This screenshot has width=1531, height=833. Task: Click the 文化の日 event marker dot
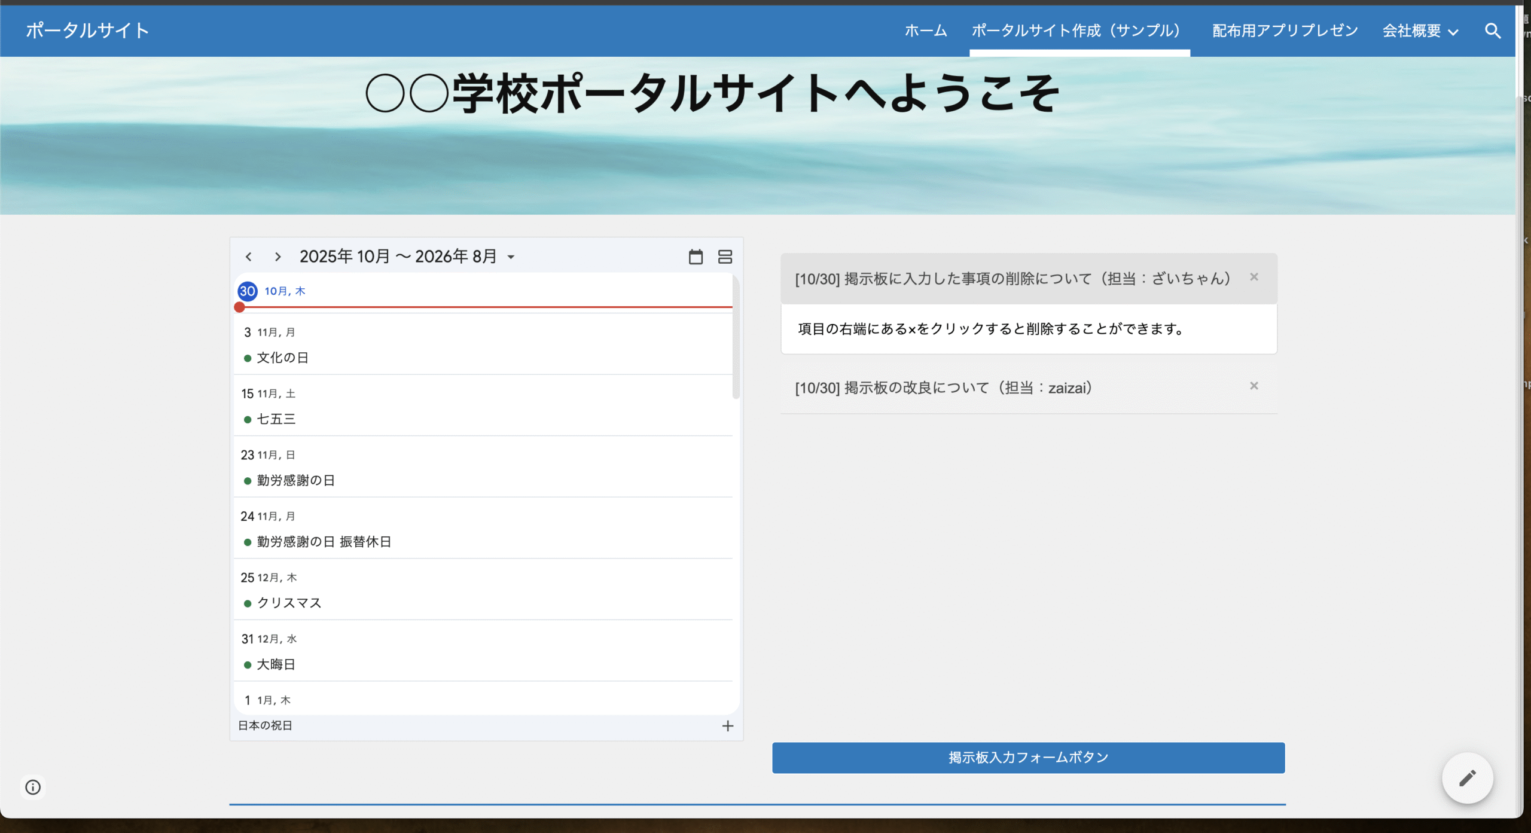click(248, 358)
